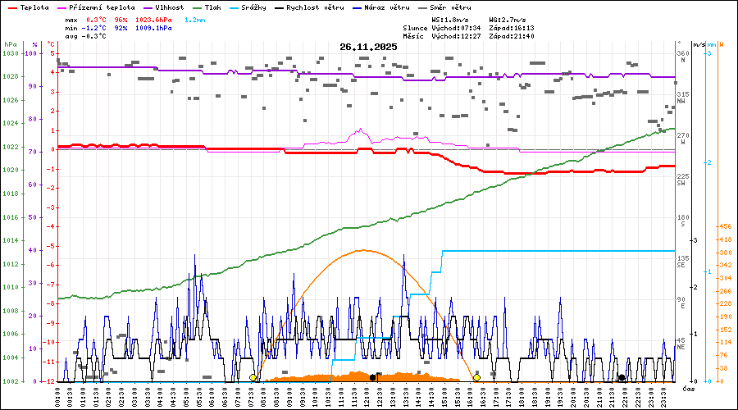Click the 12:00 tick on time axis
The width and height of the screenshot is (738, 410).
point(366,397)
